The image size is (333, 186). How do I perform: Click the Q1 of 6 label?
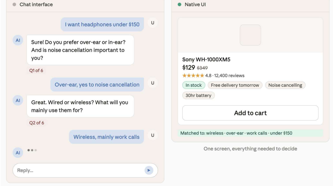coord(36,70)
